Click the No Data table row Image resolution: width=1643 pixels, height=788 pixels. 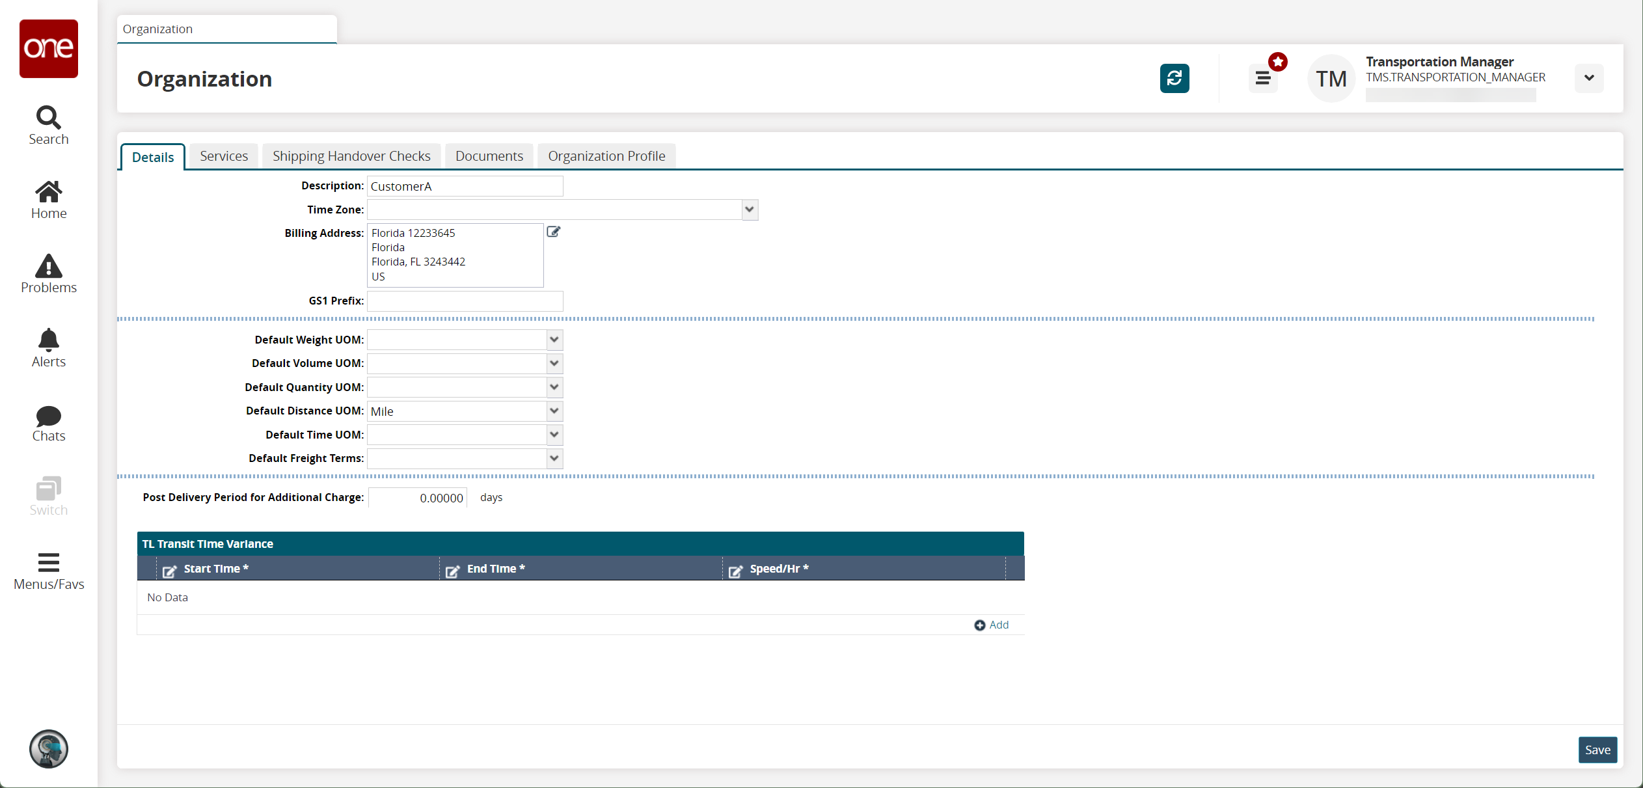click(x=580, y=597)
